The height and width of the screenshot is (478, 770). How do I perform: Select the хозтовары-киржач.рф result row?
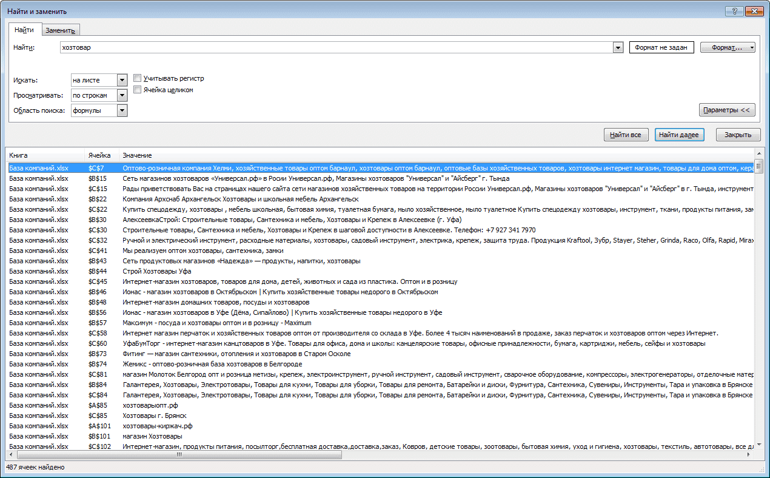[380, 426]
